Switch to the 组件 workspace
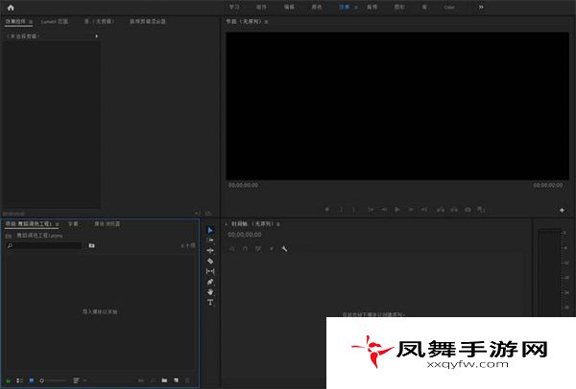The width and height of the screenshot is (576, 389). pyautogui.click(x=261, y=7)
